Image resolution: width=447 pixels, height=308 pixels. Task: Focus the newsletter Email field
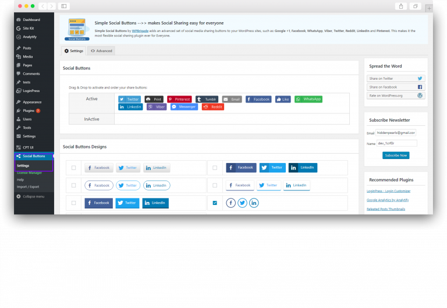pyautogui.click(x=396, y=133)
